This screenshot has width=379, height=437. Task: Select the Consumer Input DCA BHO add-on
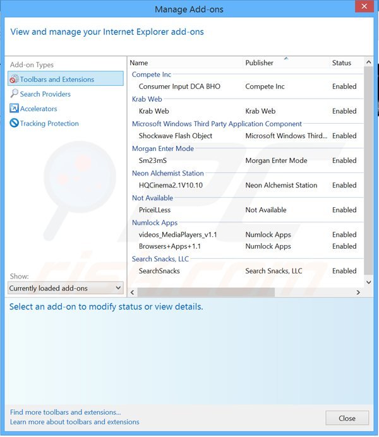pos(179,87)
